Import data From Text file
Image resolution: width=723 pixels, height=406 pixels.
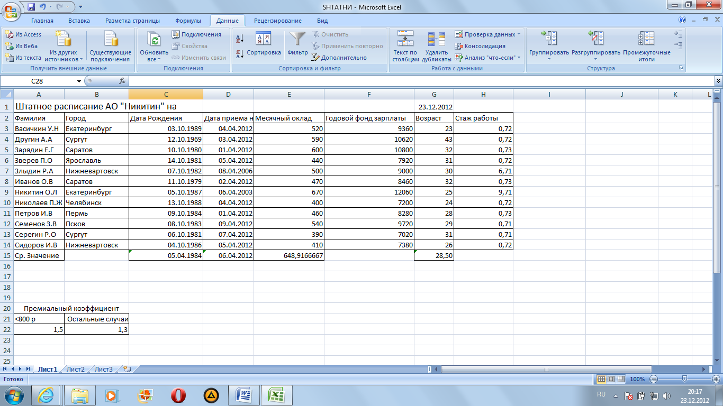point(23,58)
